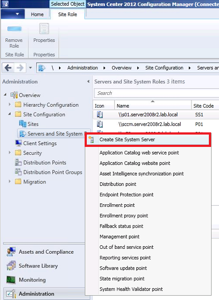Open the Distribution Points icon
219x300 pixels.
19,162
